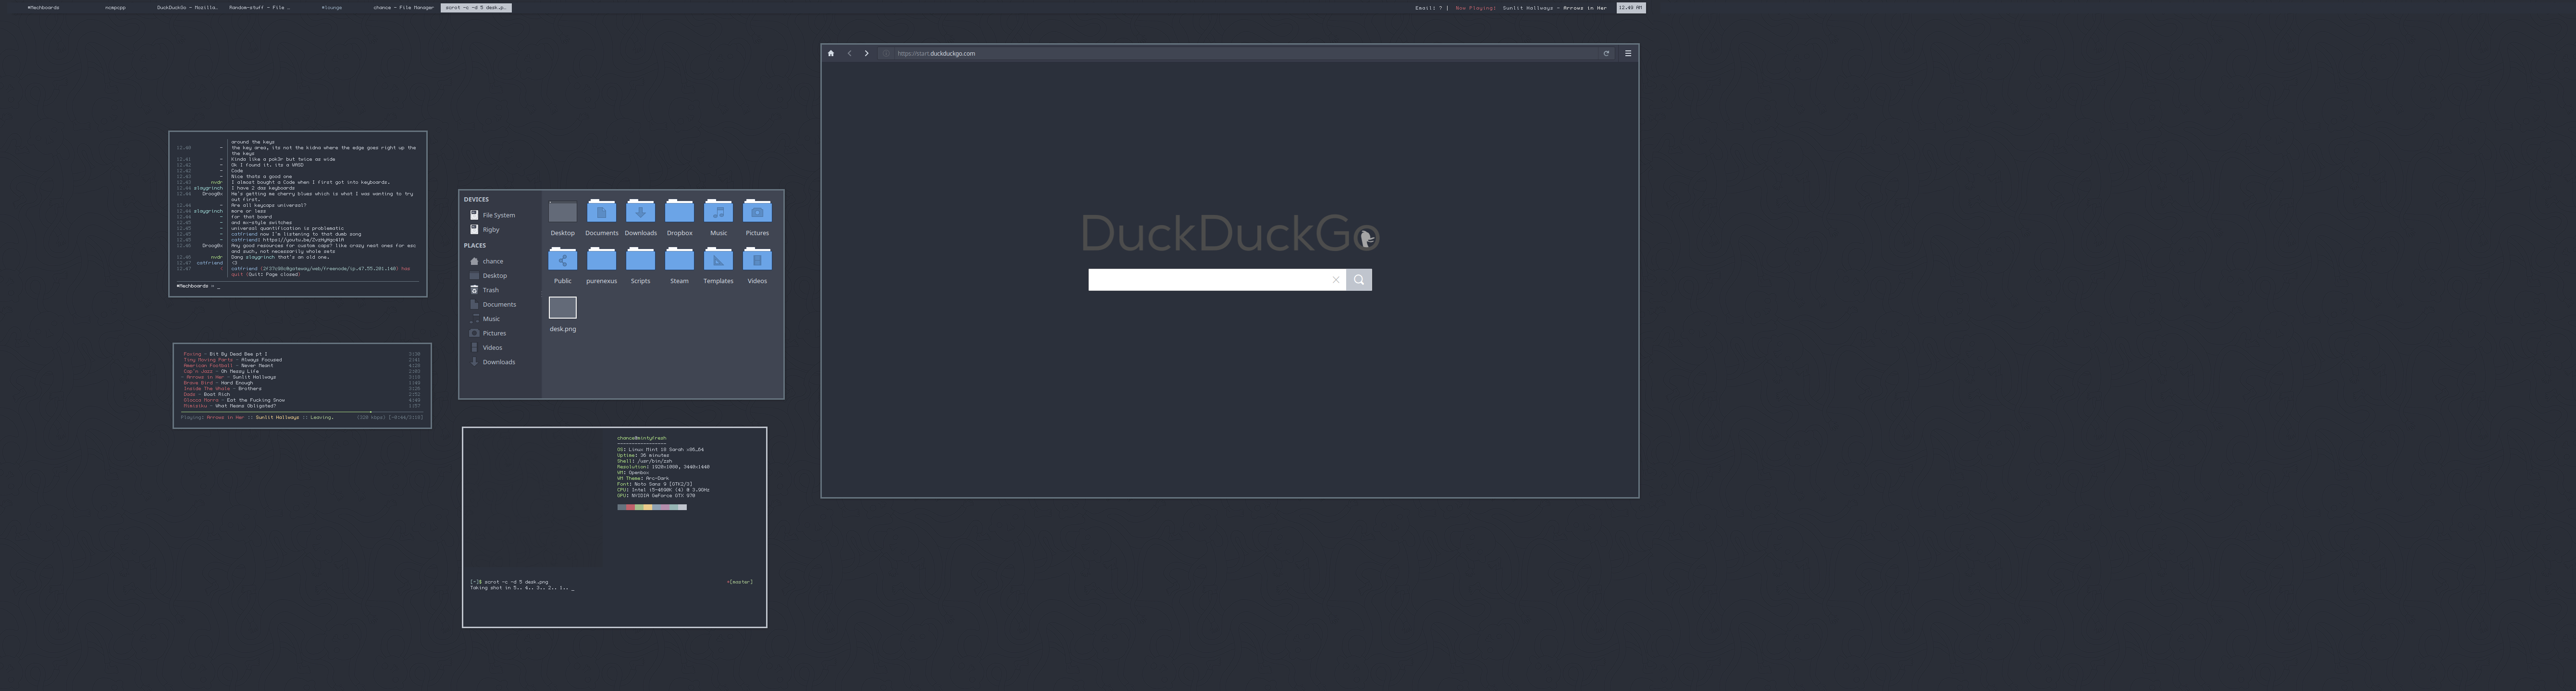
Task: Click the browser Home icon
Action: [x=831, y=54]
